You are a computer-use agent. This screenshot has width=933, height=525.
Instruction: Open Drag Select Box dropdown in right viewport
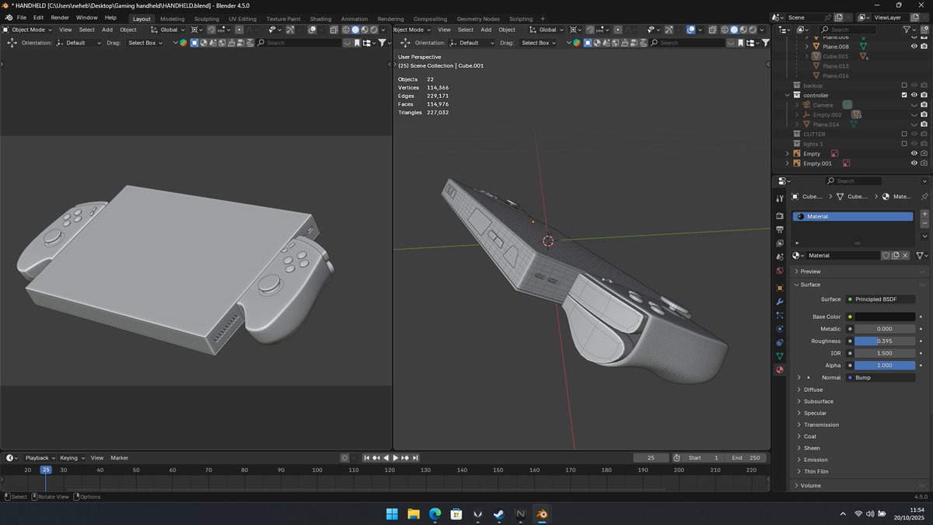tap(539, 43)
